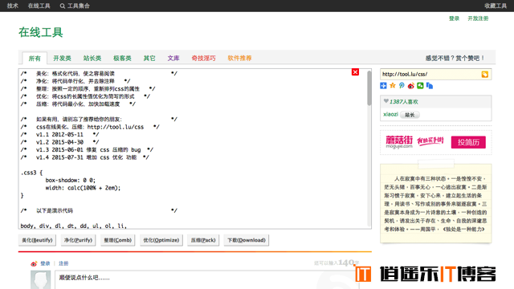Switch to the 其它 tab
The image size is (514, 289).
click(x=149, y=58)
